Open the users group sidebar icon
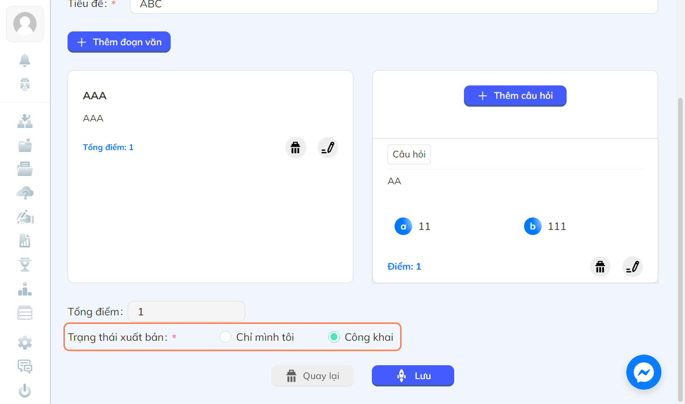The width and height of the screenshot is (685, 404). tap(25, 121)
